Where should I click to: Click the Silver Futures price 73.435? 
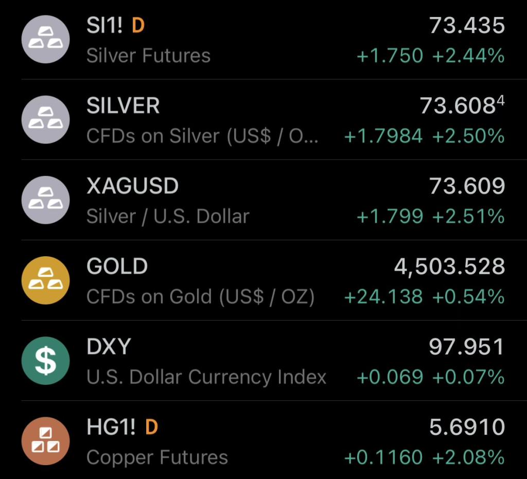[x=467, y=26]
